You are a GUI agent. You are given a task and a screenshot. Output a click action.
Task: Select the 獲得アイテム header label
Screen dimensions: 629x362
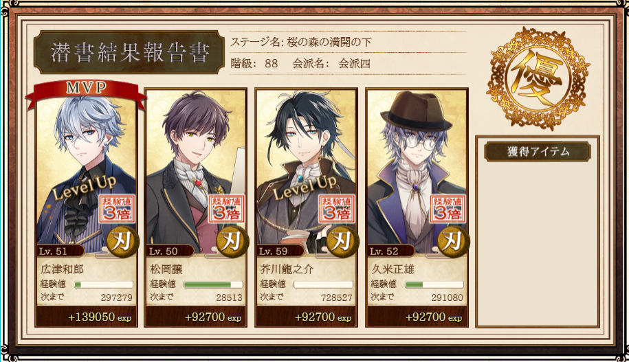[538, 152]
